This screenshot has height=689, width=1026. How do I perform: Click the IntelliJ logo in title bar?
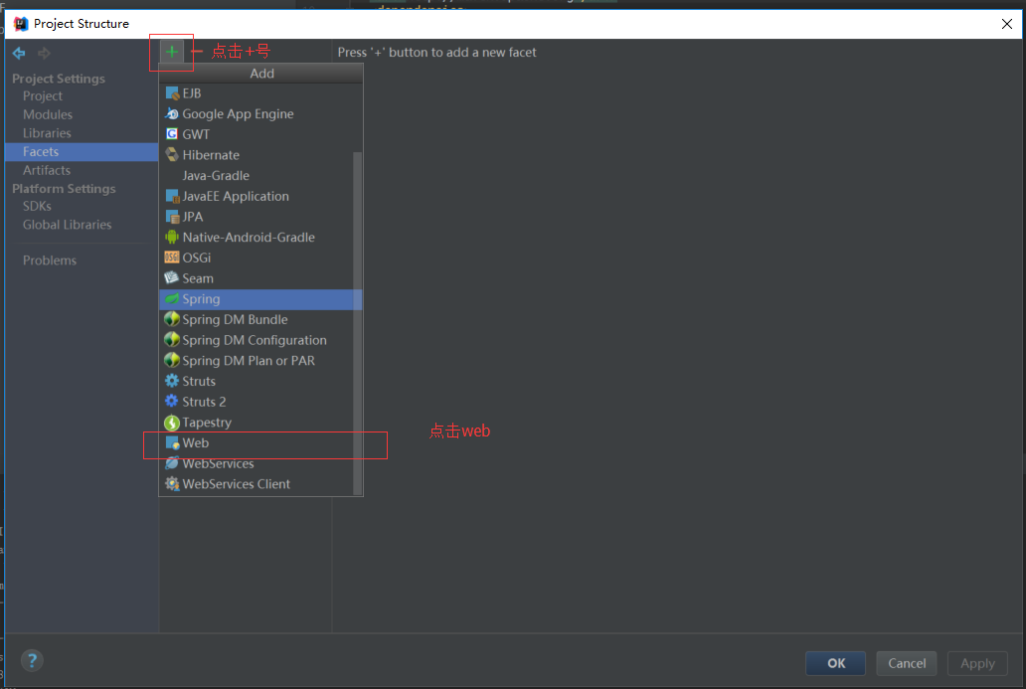21,24
